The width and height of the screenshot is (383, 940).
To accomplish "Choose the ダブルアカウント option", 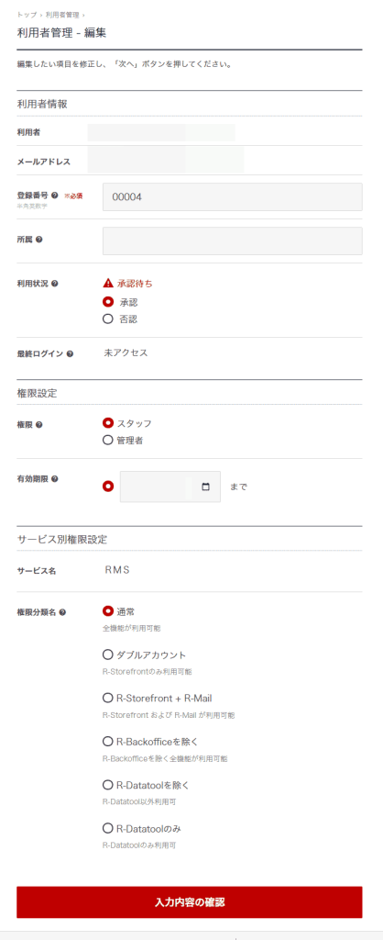I will click(x=108, y=655).
